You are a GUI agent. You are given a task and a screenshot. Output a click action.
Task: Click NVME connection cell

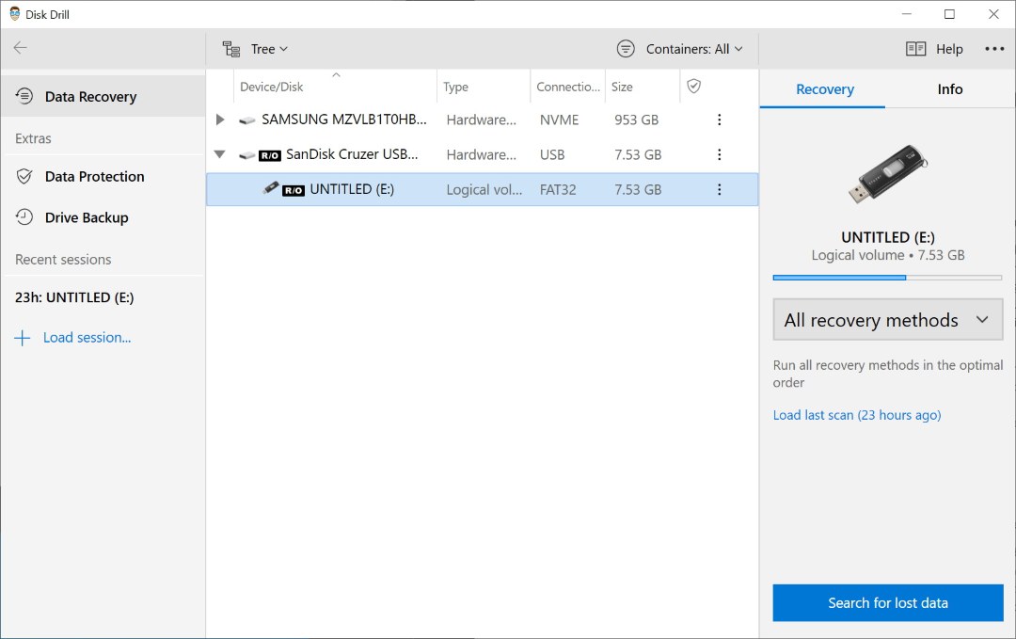point(559,120)
